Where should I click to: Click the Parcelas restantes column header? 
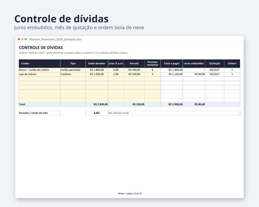(152, 64)
